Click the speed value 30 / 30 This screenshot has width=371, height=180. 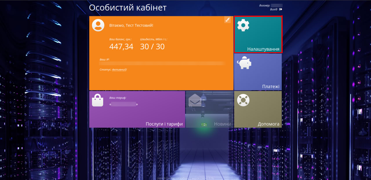click(x=152, y=46)
